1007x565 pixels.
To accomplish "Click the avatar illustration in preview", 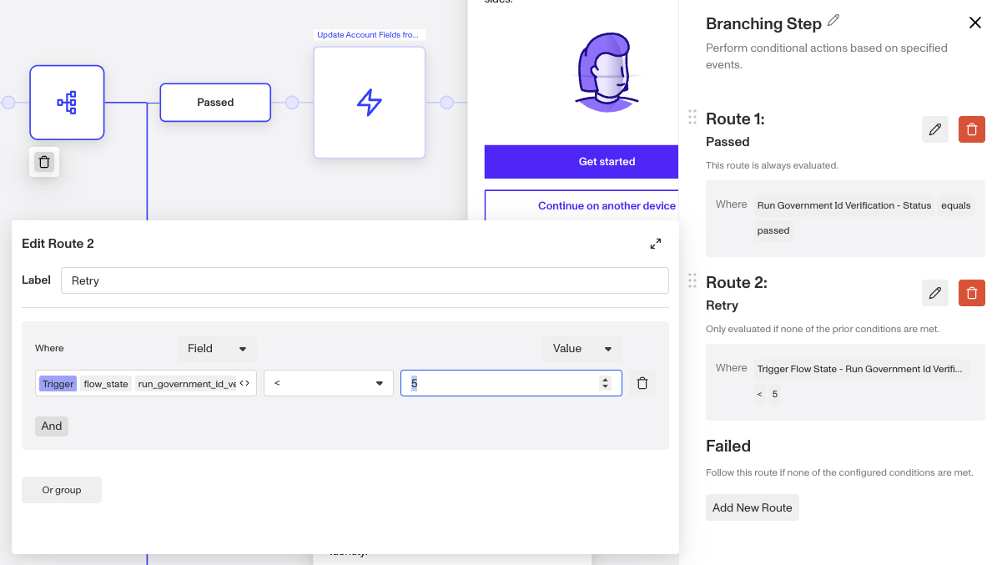I will 608,71.
